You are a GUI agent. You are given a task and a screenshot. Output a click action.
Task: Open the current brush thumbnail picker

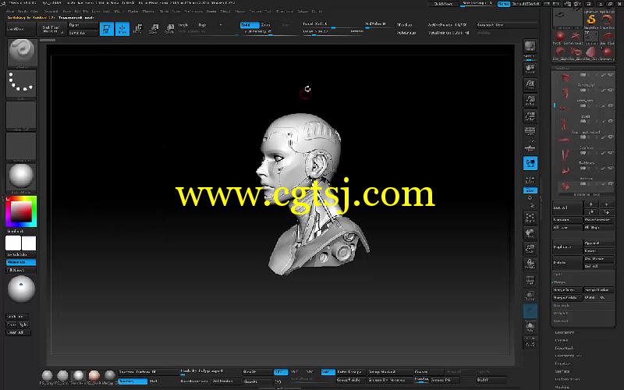22,52
